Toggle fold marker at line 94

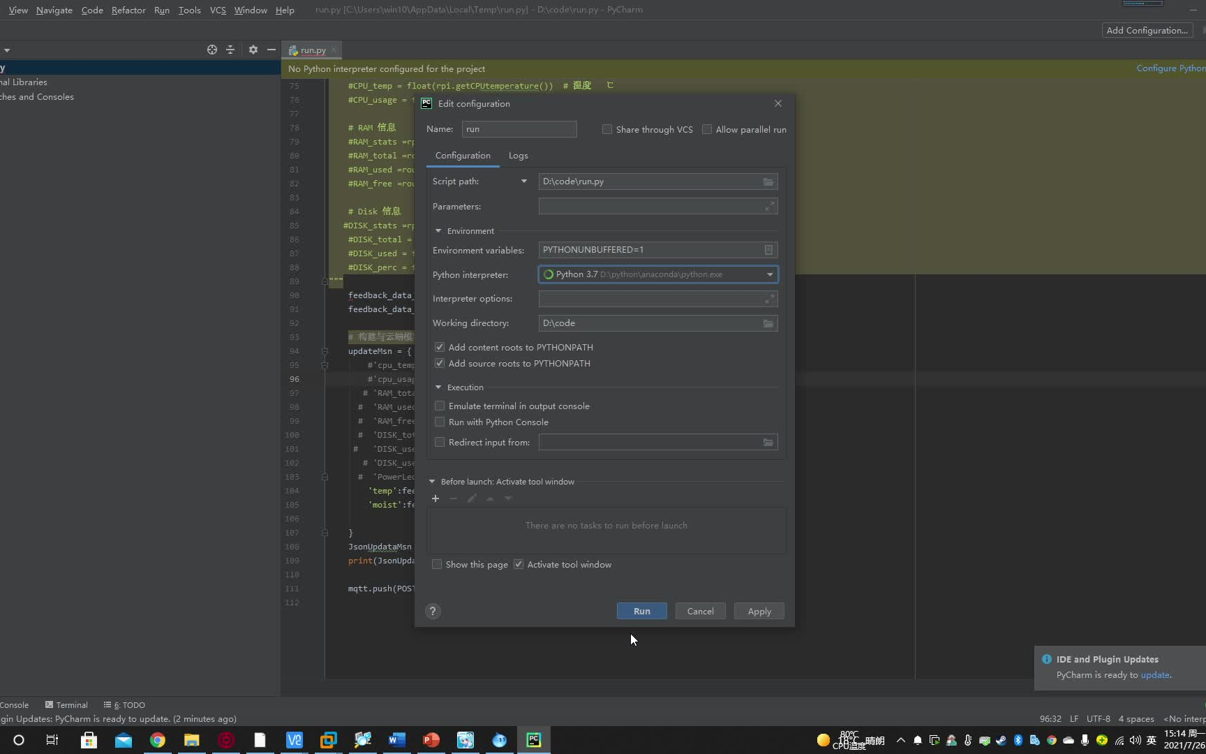tap(325, 351)
